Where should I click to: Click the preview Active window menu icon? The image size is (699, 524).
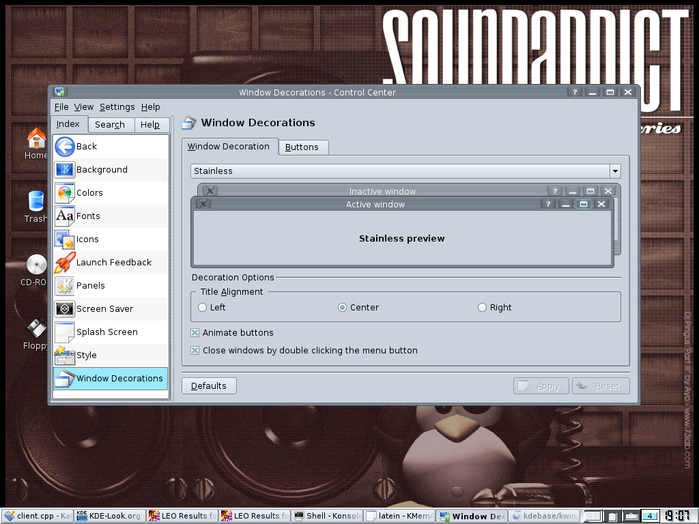[x=203, y=204]
